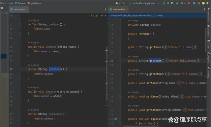211x127 pixels.
Task: Open Search Everywhere magnifier icon
Action: point(198,3)
